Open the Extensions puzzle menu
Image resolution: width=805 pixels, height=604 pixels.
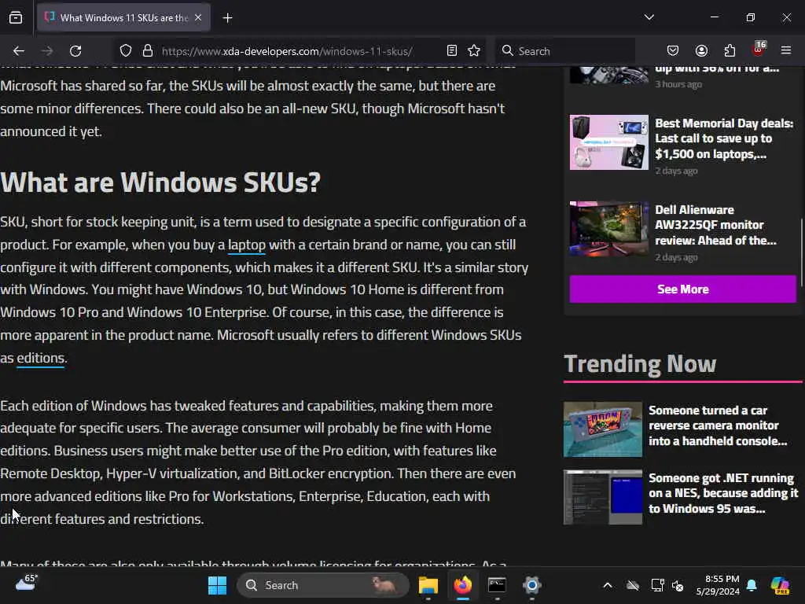tap(730, 50)
